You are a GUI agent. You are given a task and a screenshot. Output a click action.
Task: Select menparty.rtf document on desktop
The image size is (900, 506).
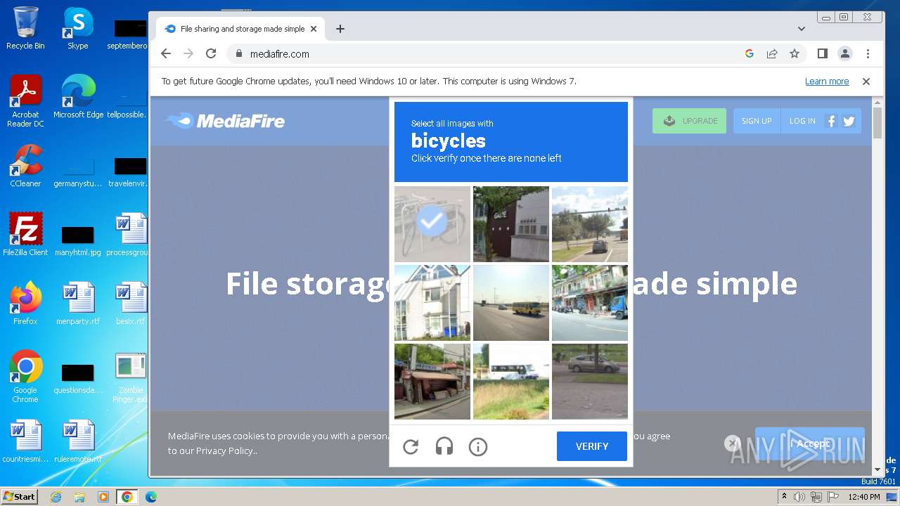click(x=78, y=304)
